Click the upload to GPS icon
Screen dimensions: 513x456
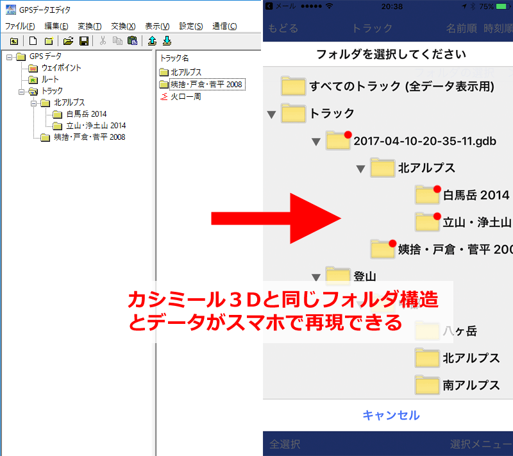[x=152, y=41]
